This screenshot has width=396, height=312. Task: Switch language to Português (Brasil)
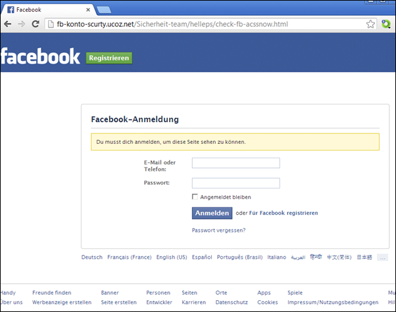tap(239, 257)
